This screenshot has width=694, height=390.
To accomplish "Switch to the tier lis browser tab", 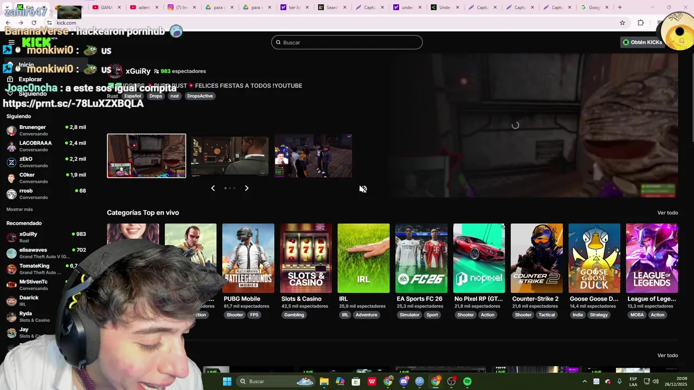I will tap(294, 8).
